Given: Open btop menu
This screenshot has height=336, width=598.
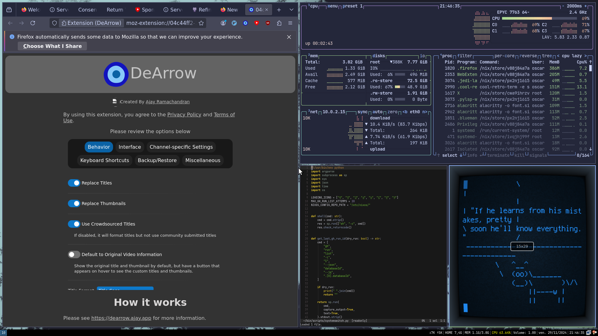Looking at the screenshot, I should [333, 6].
